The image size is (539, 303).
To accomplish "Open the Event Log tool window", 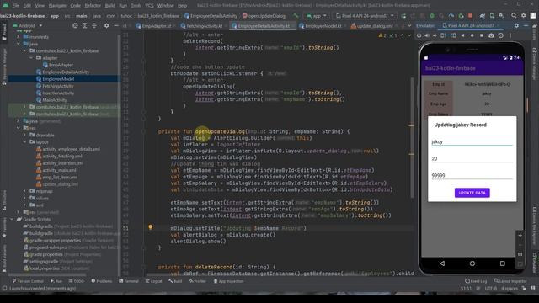I will point(476,281).
